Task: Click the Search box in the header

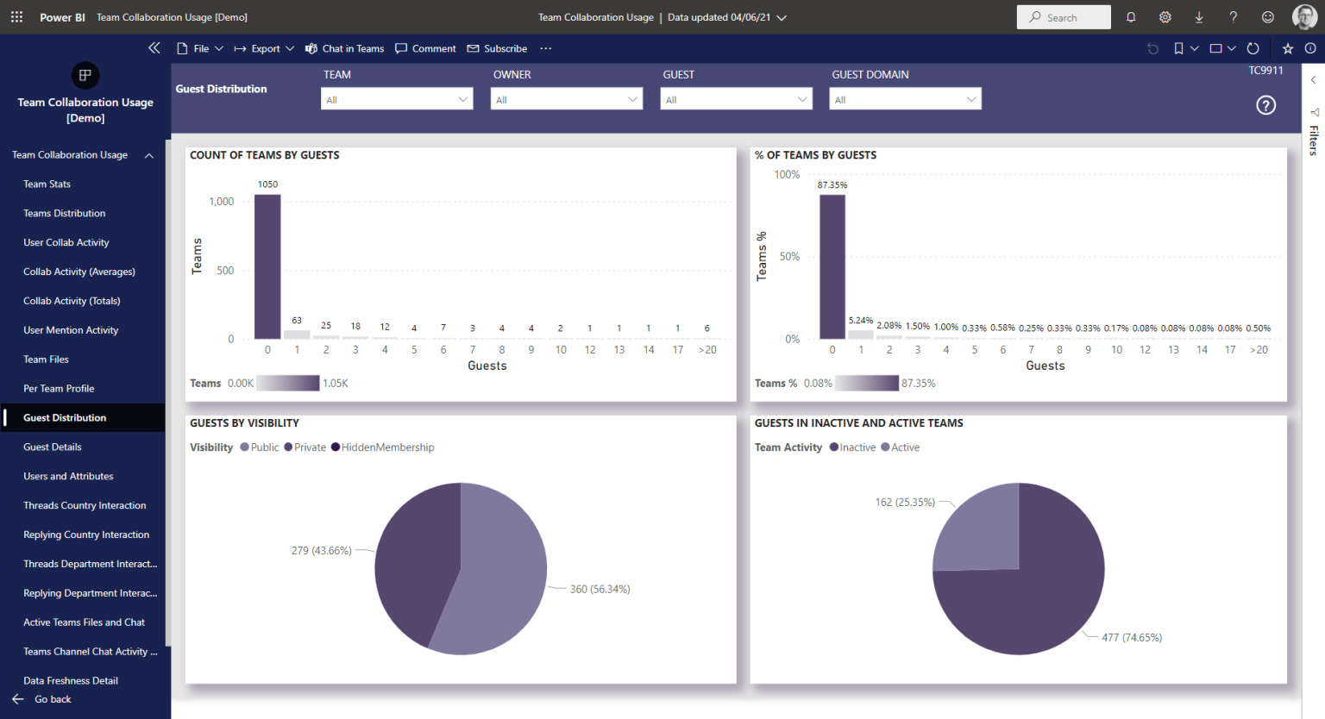Action: point(1064,17)
